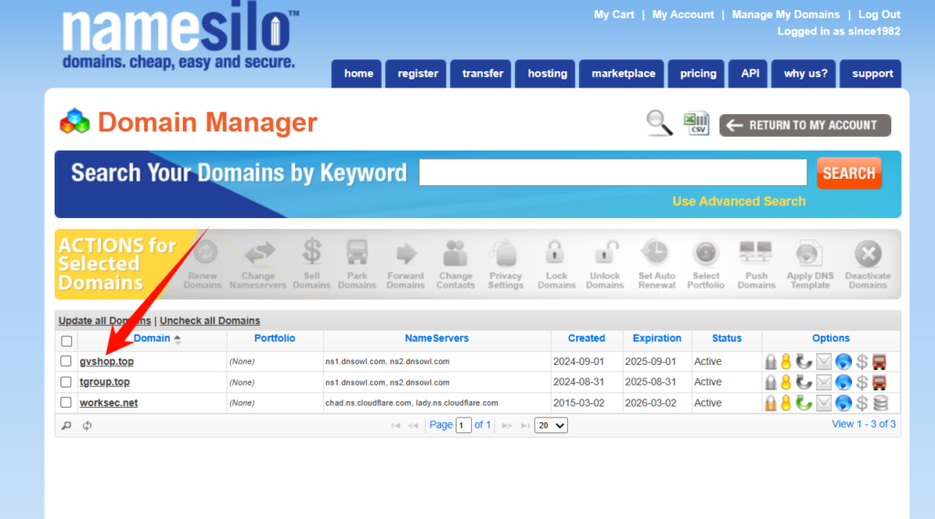Click the green auto-renew icon for worksec.net
Screen dimensions: 935x519
(804, 403)
